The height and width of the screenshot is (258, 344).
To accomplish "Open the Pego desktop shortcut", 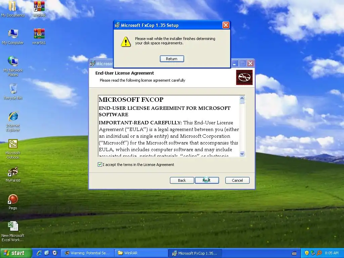I will (13, 202).
